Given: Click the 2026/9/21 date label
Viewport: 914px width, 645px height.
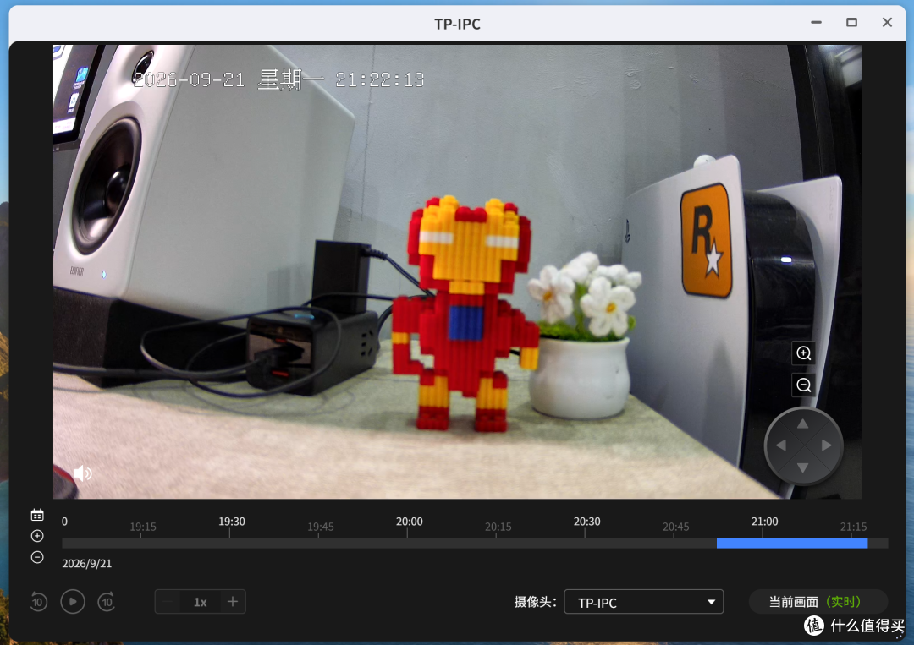Looking at the screenshot, I should 87,564.
